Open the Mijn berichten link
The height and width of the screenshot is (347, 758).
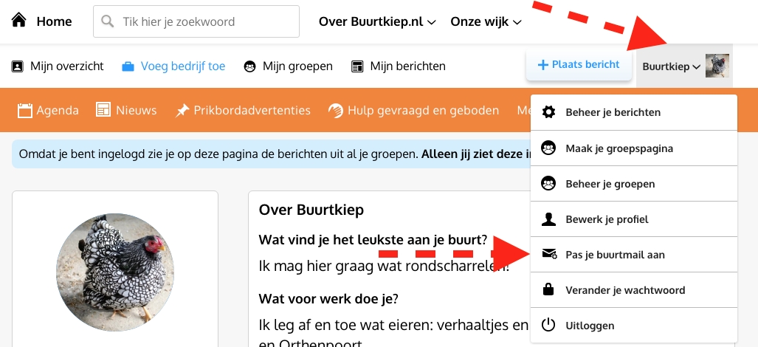pyautogui.click(x=399, y=66)
